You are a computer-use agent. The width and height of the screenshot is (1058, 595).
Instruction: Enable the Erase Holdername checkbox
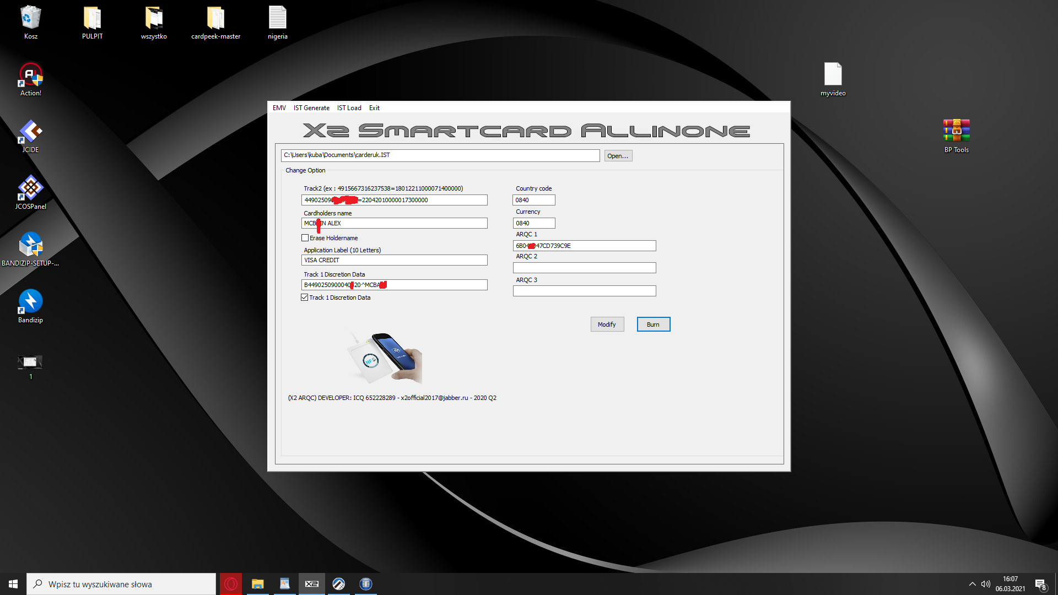coord(305,238)
